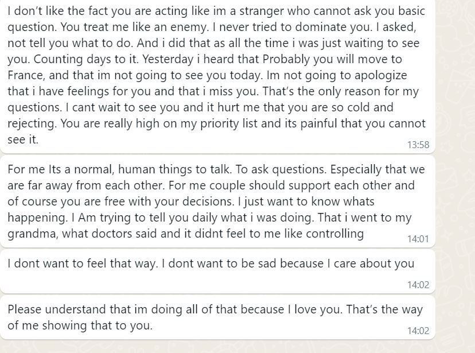Click the text "see it." ending the first message
475x353 pixels.
tap(23, 139)
